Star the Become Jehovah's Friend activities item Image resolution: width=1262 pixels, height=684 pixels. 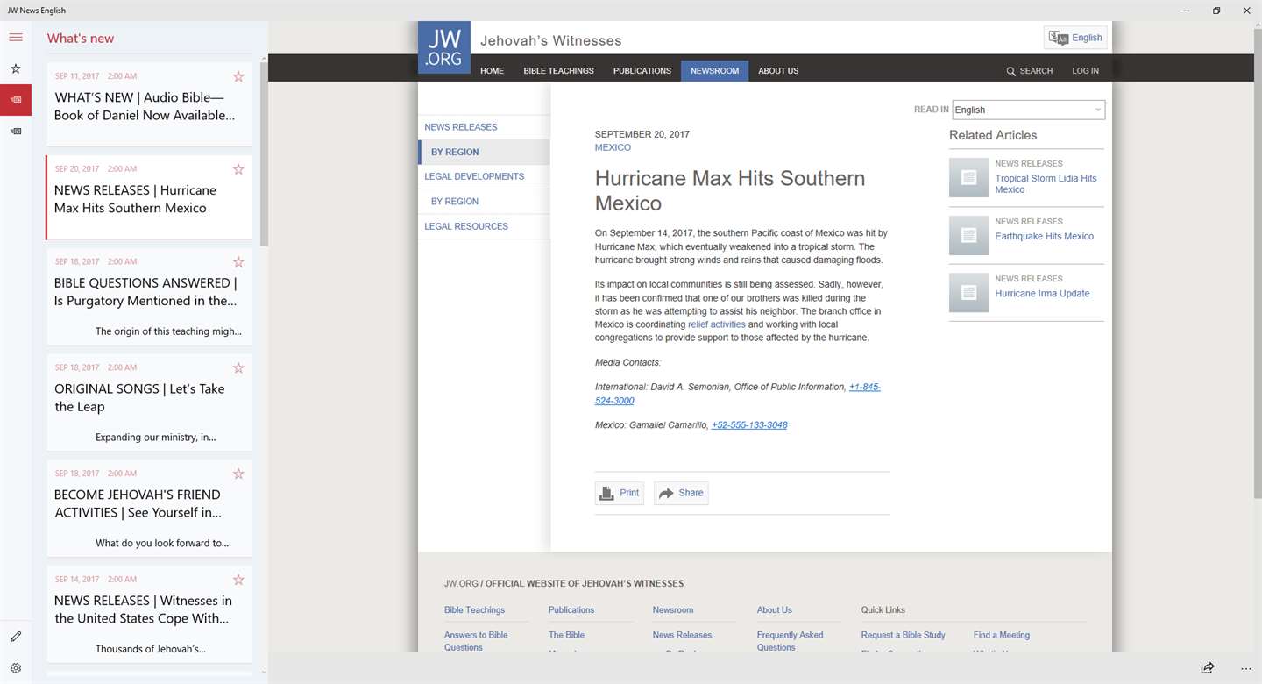click(238, 474)
